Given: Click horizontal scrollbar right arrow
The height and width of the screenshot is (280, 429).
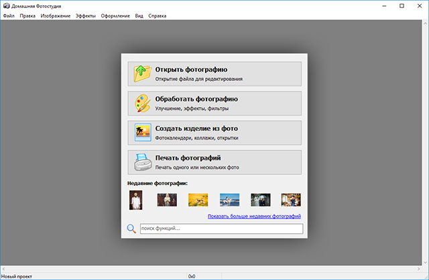Looking at the screenshot, I should tap(418, 269).
